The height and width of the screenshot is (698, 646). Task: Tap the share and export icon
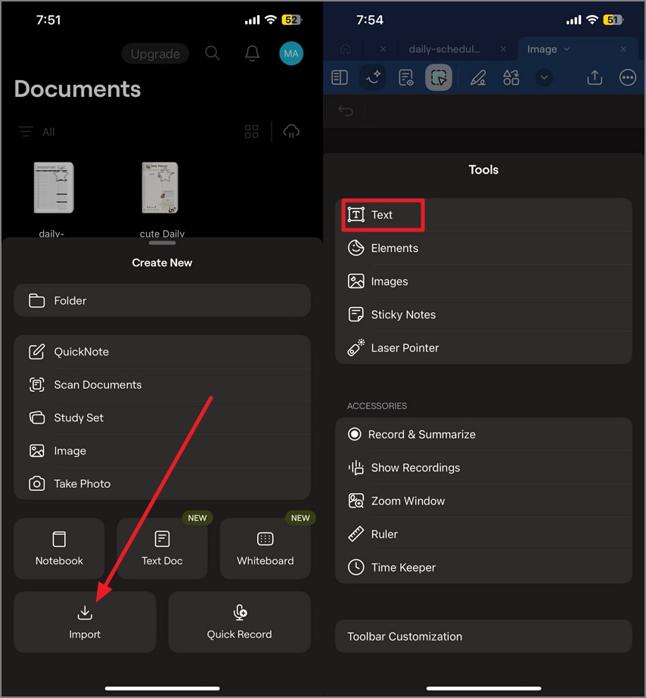click(594, 77)
